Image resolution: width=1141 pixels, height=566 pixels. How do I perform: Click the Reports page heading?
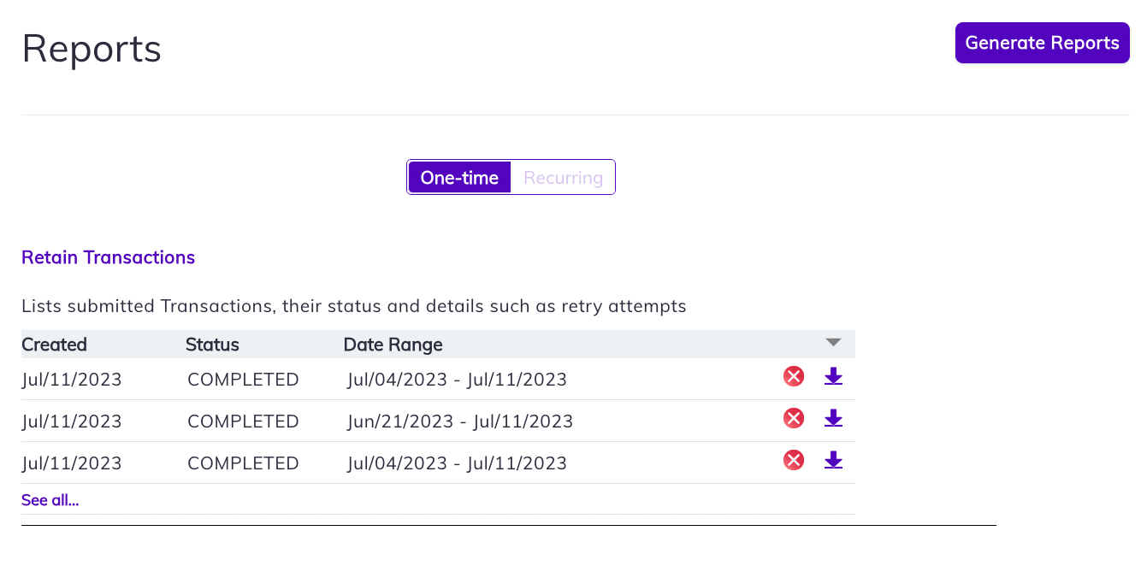click(92, 48)
